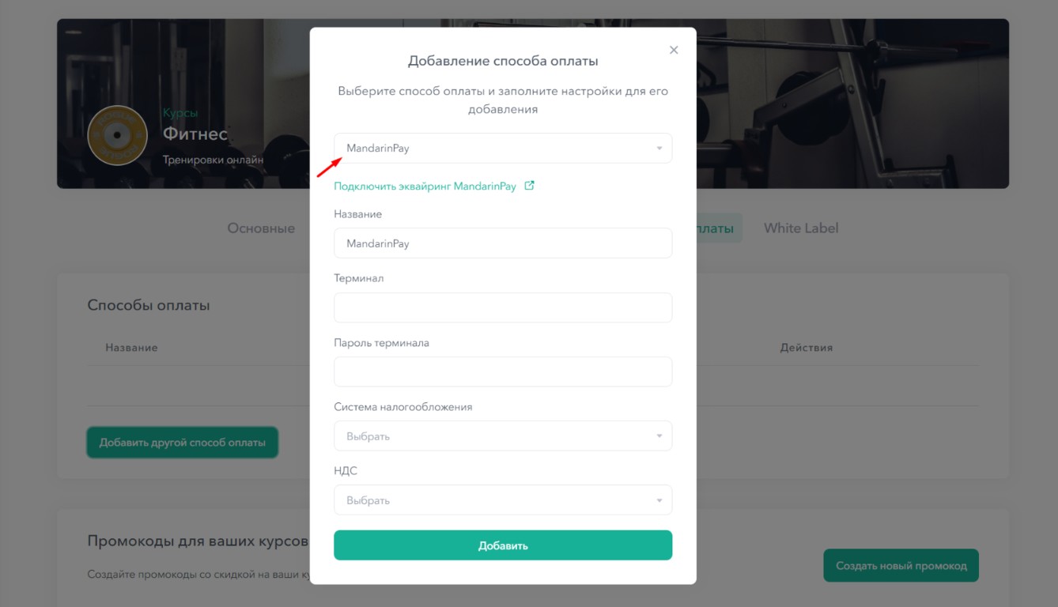1058x607 pixels.
Task: Click the Курсы breadcrumb link
Action: point(180,113)
